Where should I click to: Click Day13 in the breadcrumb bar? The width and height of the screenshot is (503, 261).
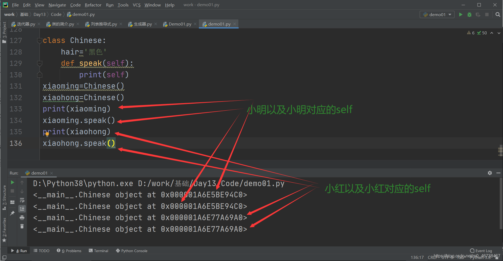pos(39,15)
